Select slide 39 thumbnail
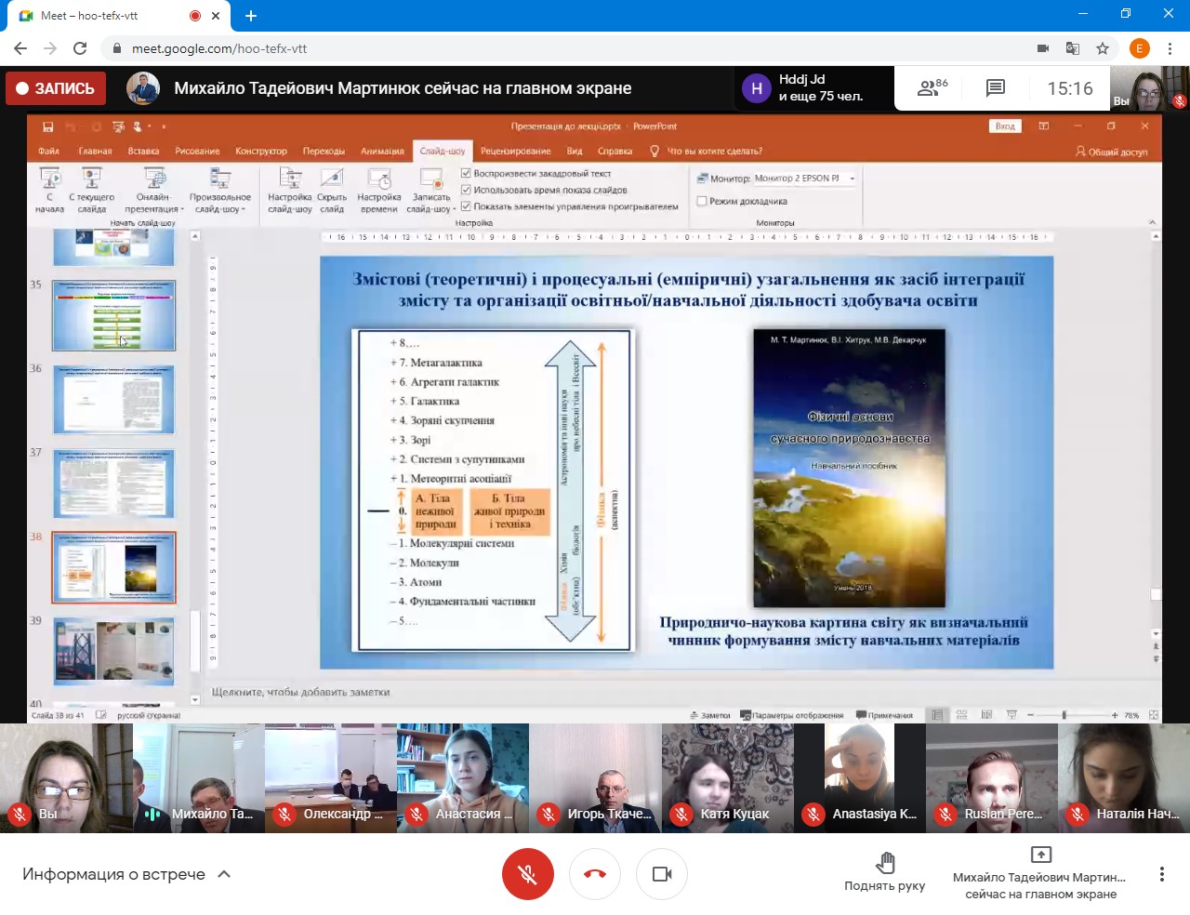This screenshot has width=1190, height=915. pyautogui.click(x=113, y=651)
